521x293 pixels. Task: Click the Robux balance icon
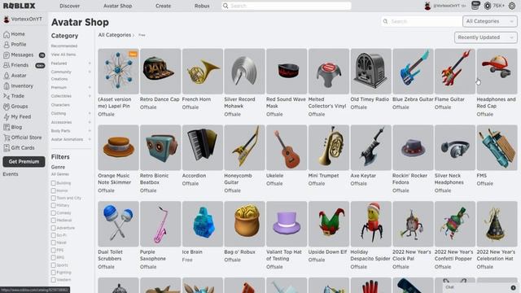[487, 6]
